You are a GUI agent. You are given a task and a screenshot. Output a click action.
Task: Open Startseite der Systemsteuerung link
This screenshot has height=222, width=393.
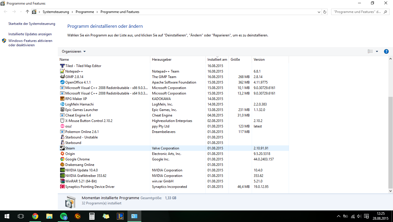[x=32, y=24]
